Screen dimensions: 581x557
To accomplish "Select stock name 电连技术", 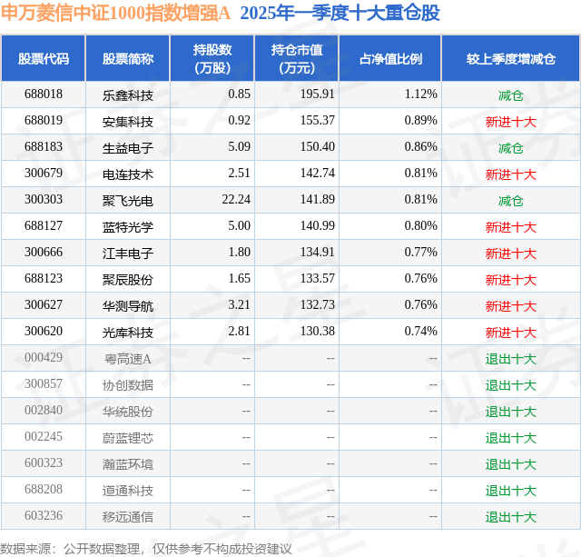I will click(128, 174).
